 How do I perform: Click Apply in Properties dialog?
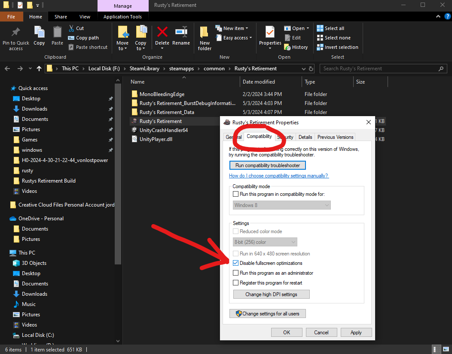[356, 333]
